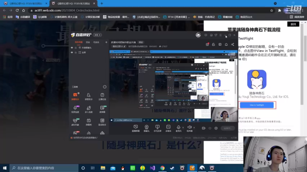This screenshot has width=307, height=172.
Task: Click View in TestFlight blue button
Action: (257, 105)
